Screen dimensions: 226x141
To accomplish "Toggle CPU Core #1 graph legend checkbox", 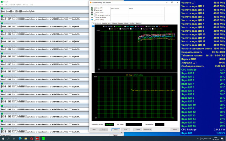I will [x=115, y=26].
